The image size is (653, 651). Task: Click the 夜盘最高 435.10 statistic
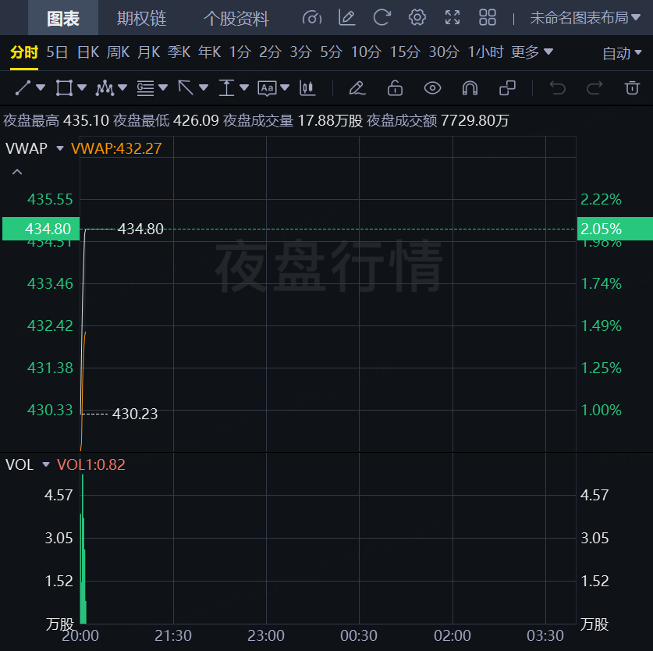pos(56,120)
